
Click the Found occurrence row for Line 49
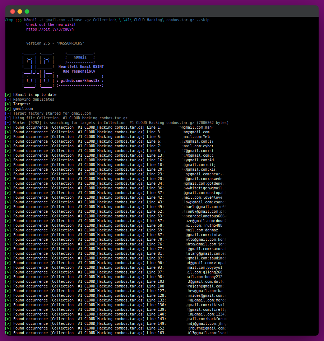[x=116, y=207]
